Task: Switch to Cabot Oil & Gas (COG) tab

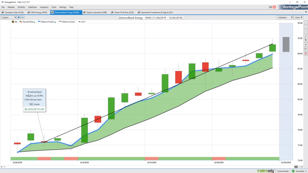Action: (122, 12)
